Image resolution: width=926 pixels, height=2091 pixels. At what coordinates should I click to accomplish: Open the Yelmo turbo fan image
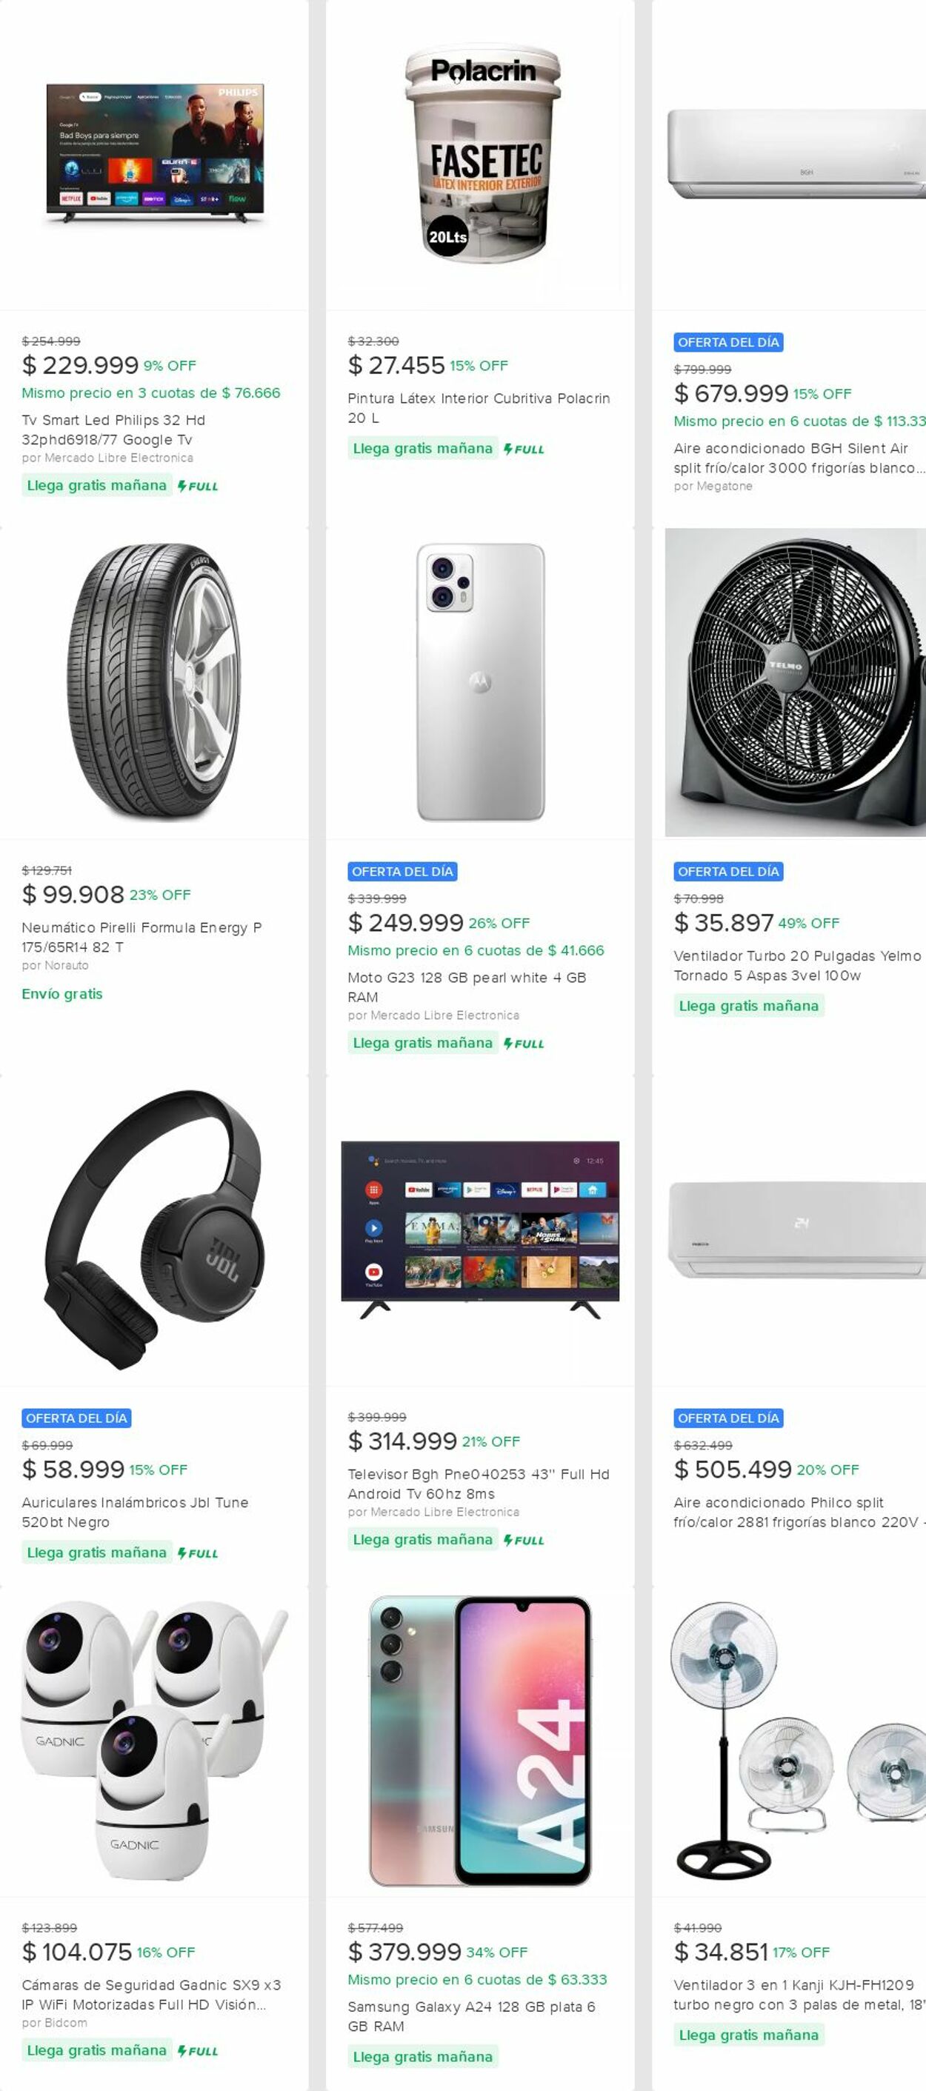tap(793, 682)
